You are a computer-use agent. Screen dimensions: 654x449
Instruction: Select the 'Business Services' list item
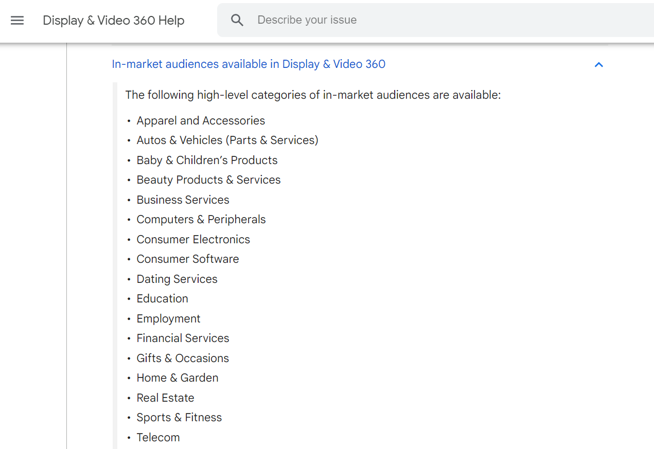183,200
